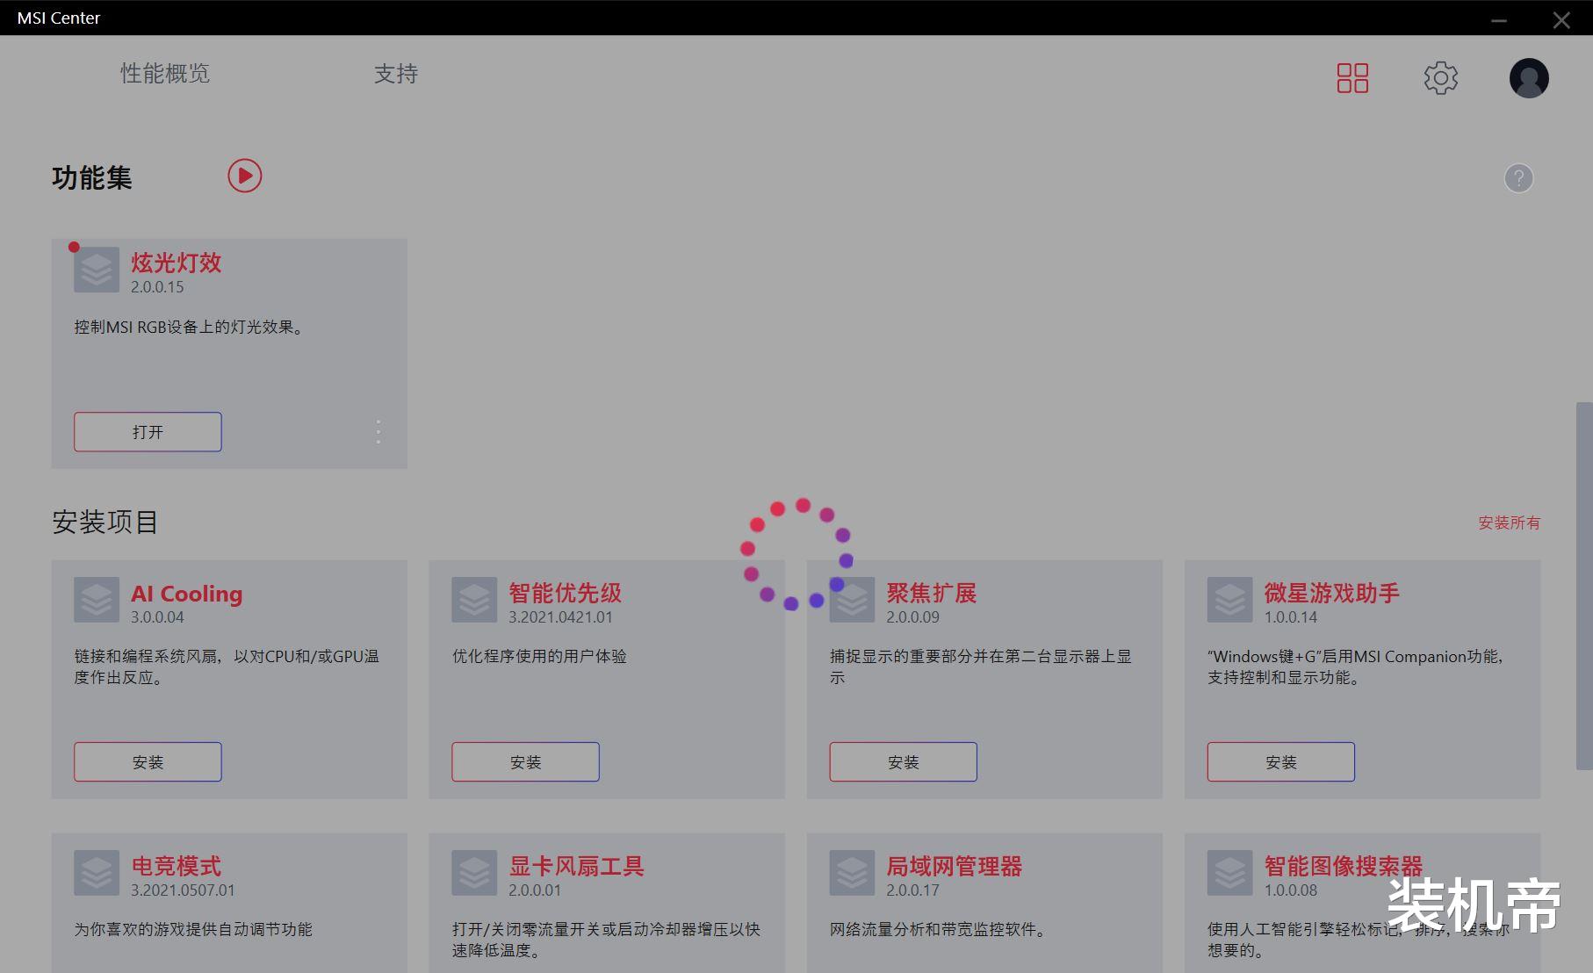Select the 显卡风扇工具 icon

point(474,872)
